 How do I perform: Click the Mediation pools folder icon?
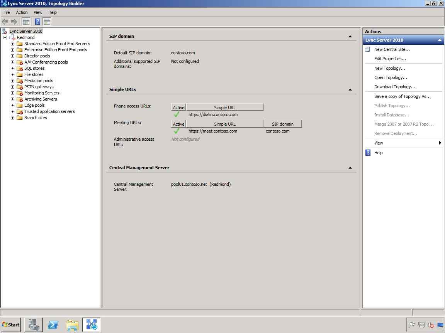click(x=20, y=81)
